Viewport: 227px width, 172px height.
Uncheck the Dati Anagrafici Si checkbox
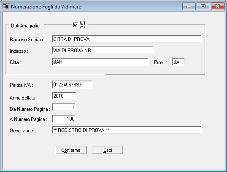point(76,25)
